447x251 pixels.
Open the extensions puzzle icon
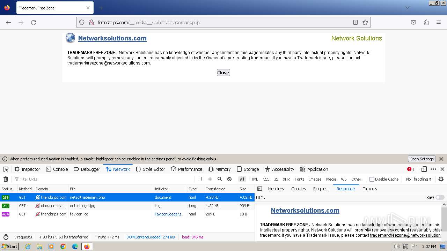426,22
